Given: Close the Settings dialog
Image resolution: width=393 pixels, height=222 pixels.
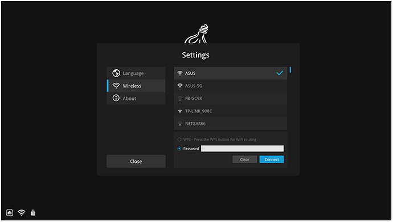Looking at the screenshot, I should click(136, 161).
